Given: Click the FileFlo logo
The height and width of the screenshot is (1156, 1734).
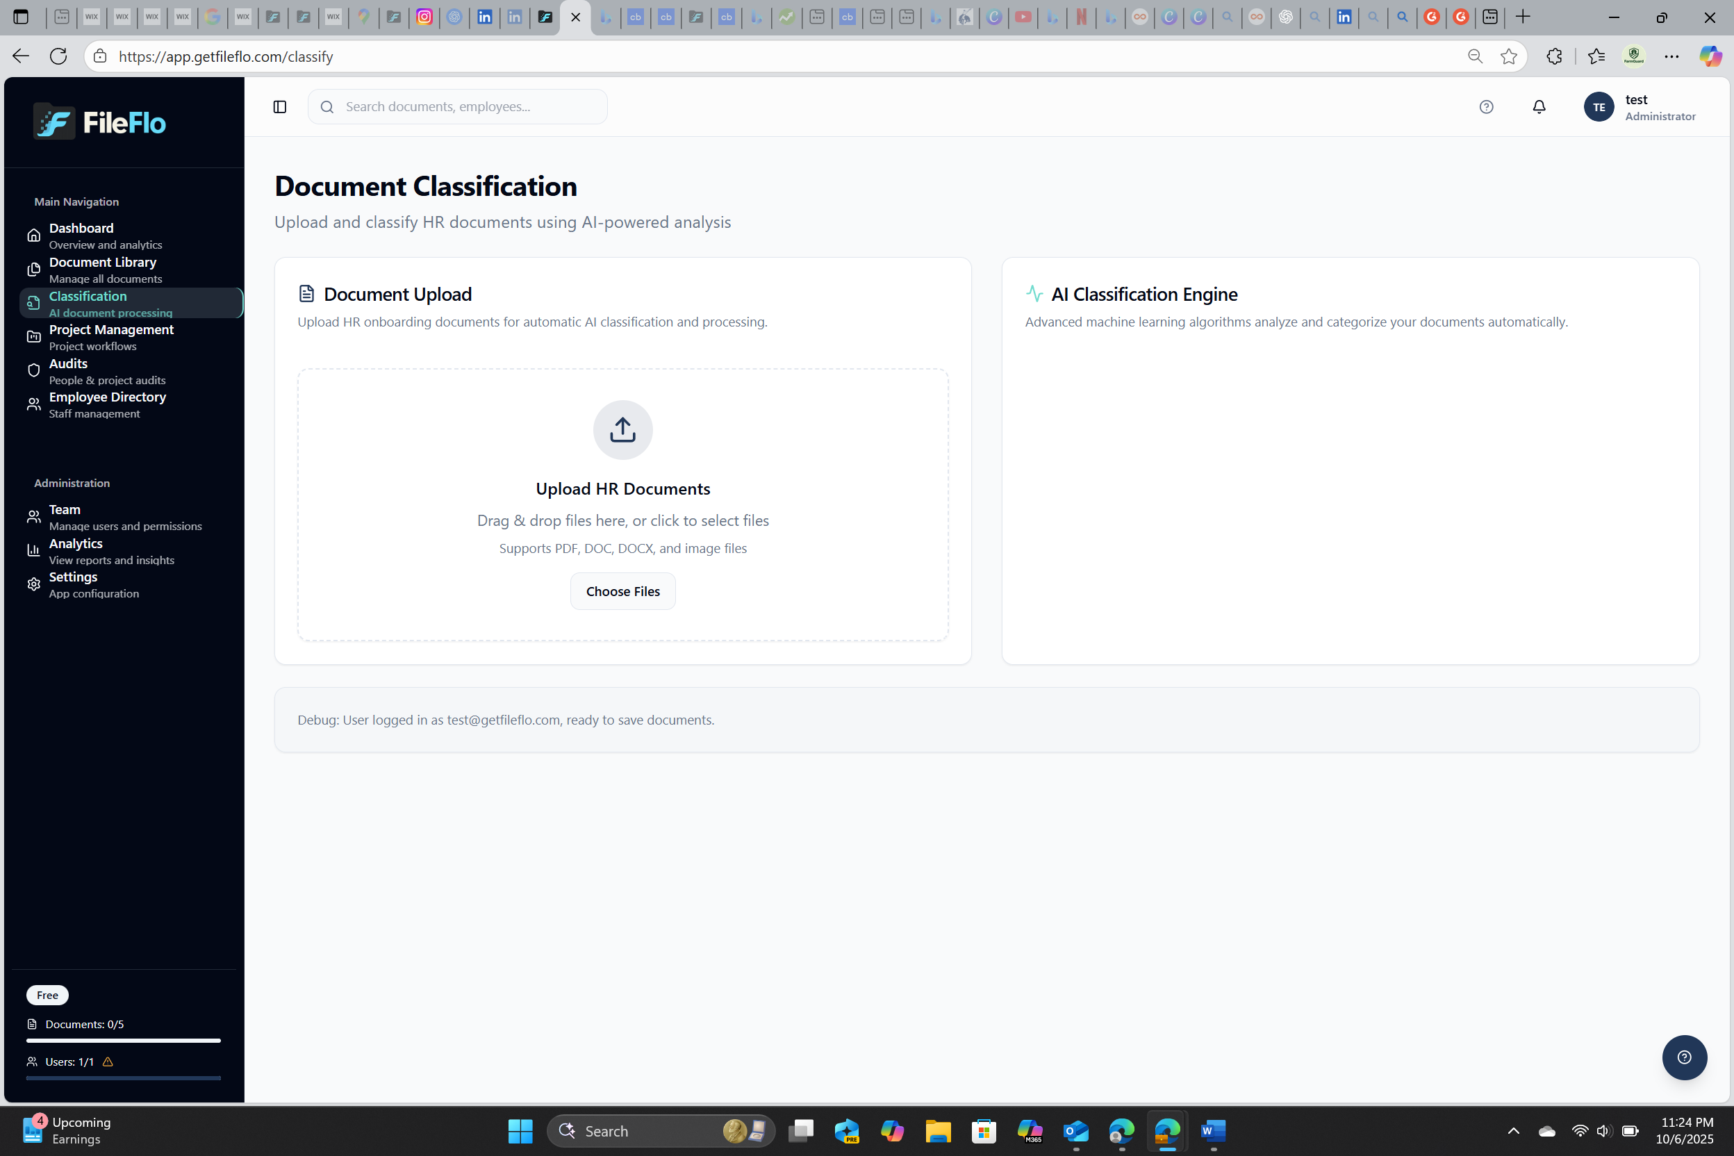Looking at the screenshot, I should pyautogui.click(x=99, y=122).
